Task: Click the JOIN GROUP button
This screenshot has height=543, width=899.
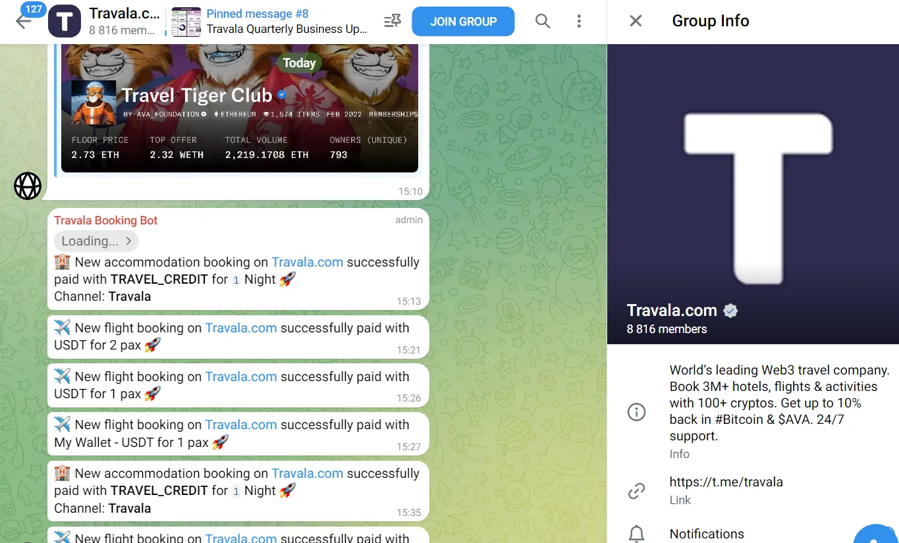Action: (x=463, y=21)
